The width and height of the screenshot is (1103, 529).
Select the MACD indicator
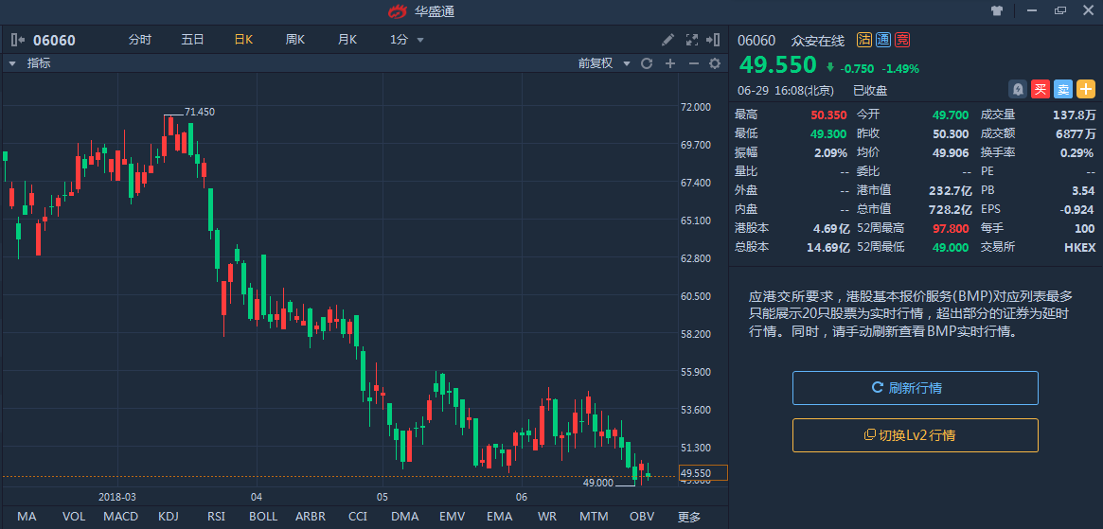pyautogui.click(x=120, y=517)
